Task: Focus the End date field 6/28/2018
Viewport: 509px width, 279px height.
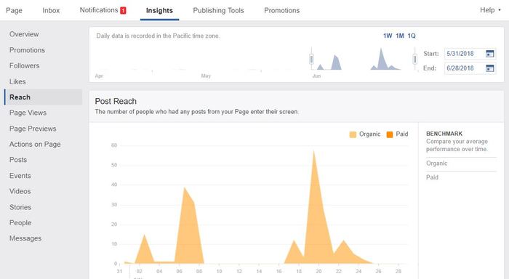Action: point(470,68)
